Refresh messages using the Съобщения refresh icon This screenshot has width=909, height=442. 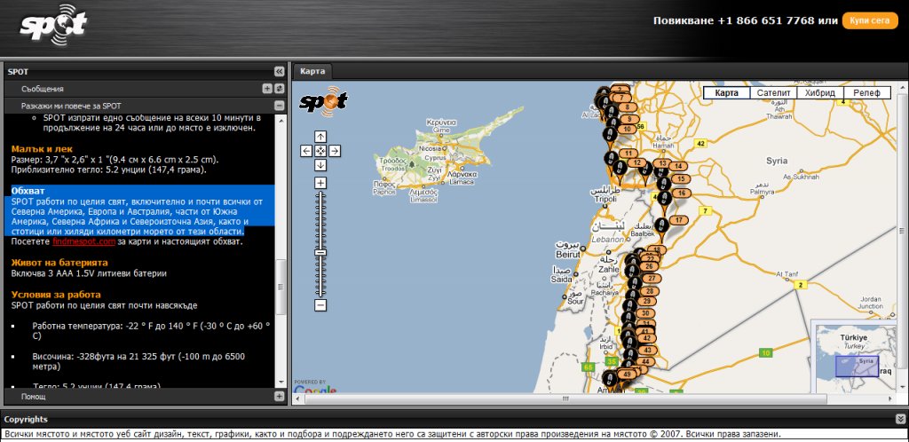280,89
